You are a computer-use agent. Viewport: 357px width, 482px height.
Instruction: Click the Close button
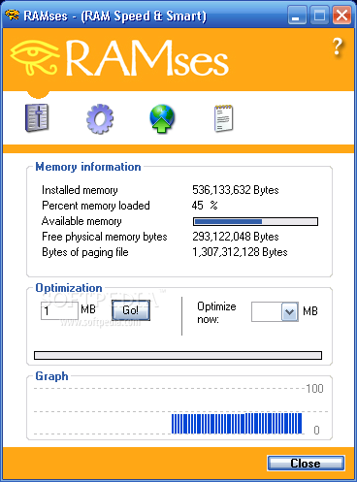pyautogui.click(x=306, y=464)
